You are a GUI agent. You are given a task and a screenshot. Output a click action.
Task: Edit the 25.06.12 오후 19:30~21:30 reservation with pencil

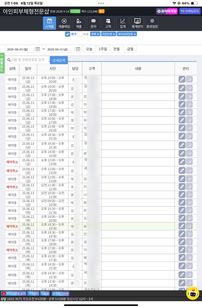[182, 211]
